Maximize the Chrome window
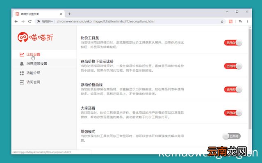The image size is (262, 163). pos(237,11)
